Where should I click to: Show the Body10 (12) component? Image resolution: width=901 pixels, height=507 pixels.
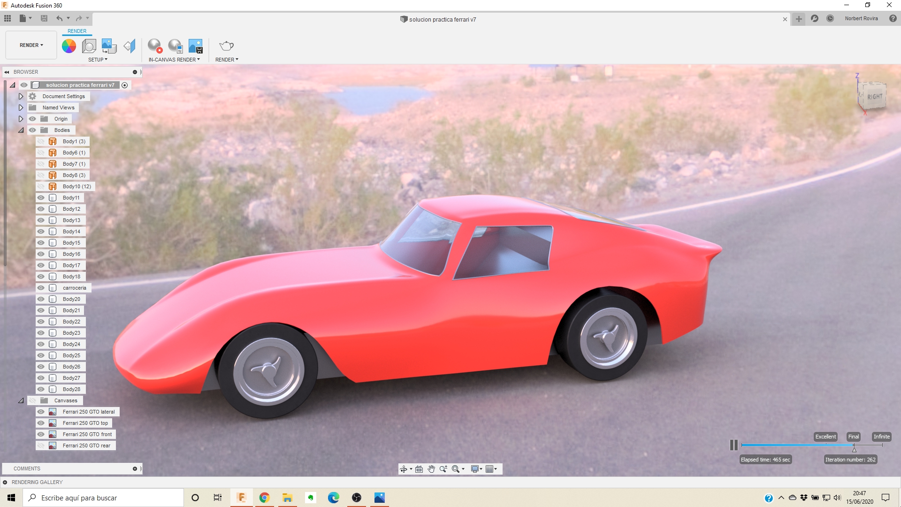coord(41,186)
